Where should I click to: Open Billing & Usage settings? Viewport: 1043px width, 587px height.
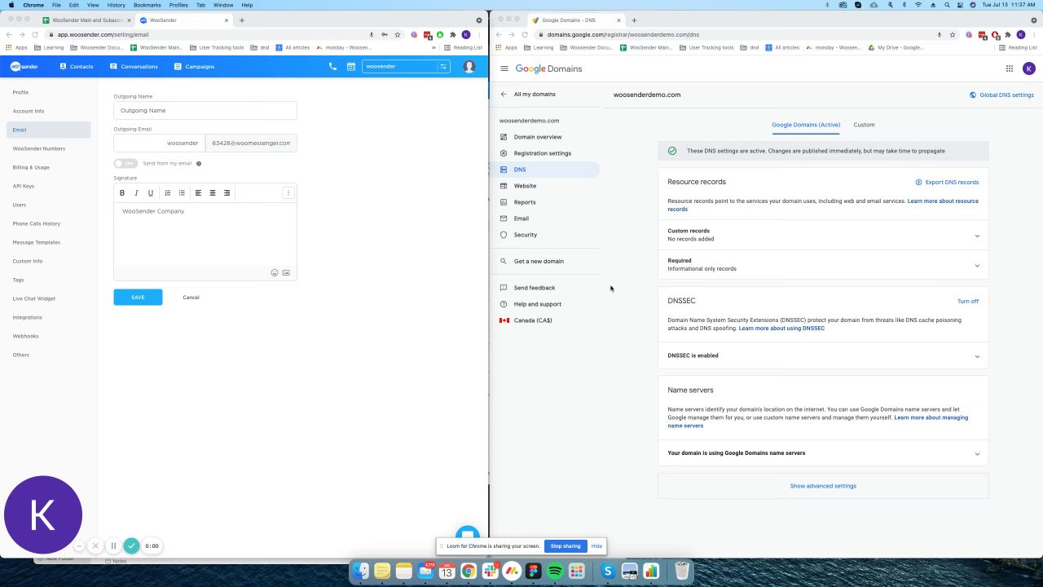pos(31,167)
